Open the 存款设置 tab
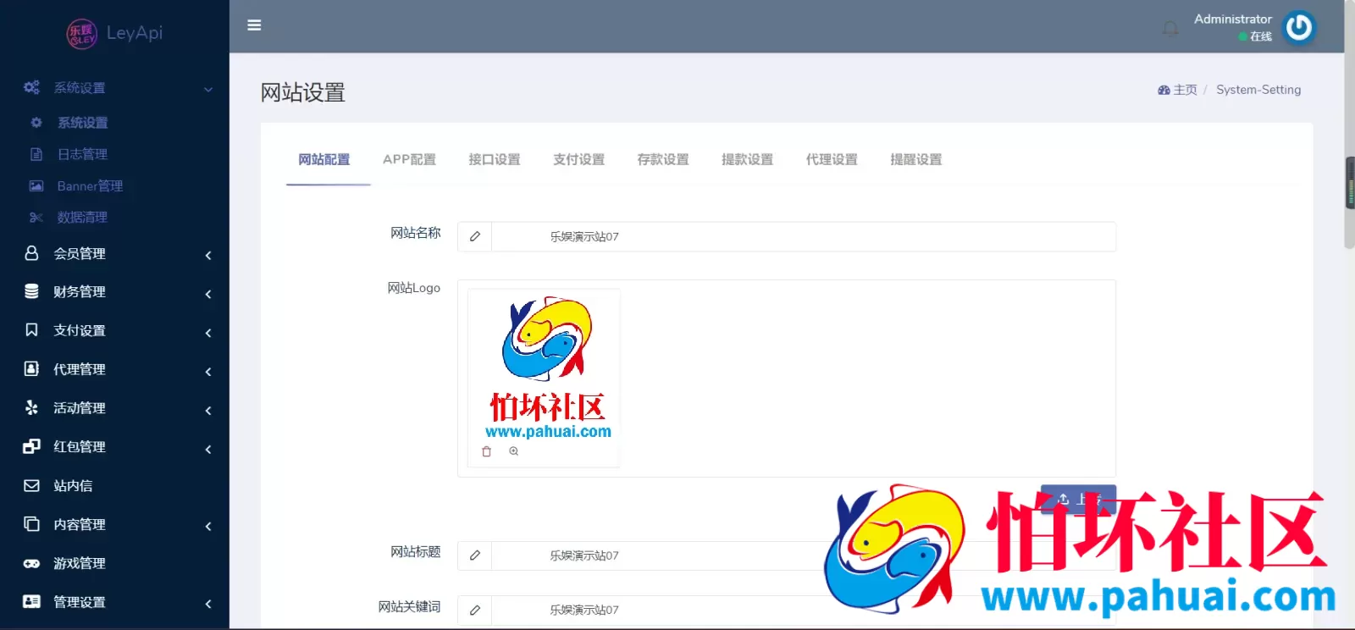Image resolution: width=1355 pixels, height=630 pixels. coord(663,159)
